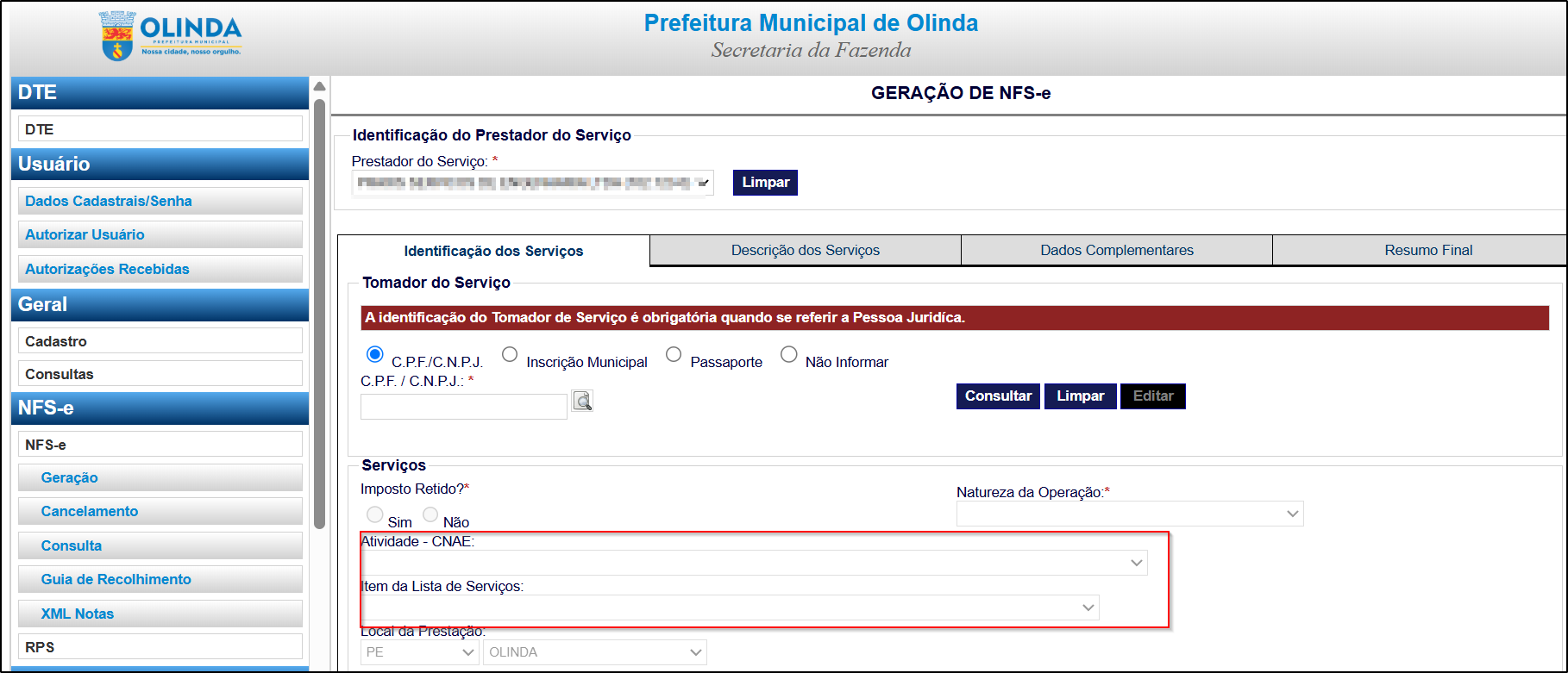Switch to the Descrição dos Serviços tab
This screenshot has width=1568, height=673.
(x=805, y=250)
